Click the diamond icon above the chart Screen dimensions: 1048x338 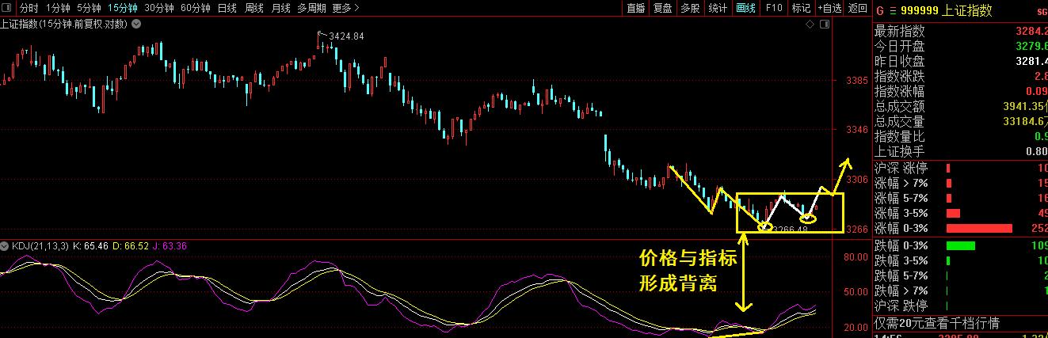[809, 25]
